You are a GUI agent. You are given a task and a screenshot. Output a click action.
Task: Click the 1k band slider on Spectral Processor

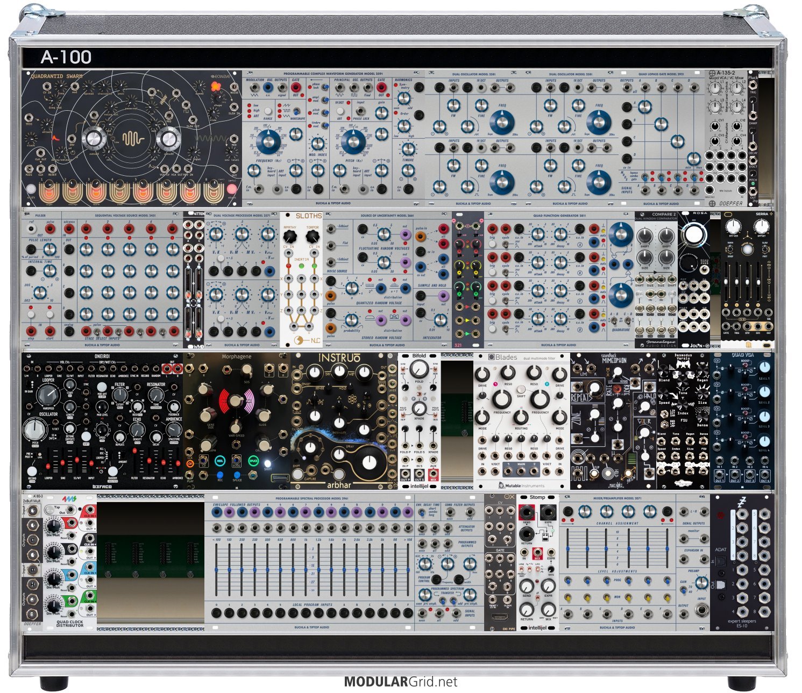coord(306,570)
